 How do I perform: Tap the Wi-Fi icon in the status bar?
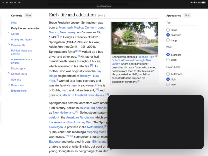(192, 2)
